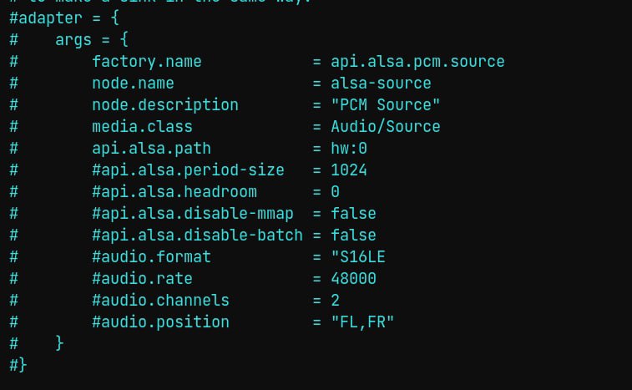
Task: Click the #api.alsa.disable-batch key
Action: (197, 236)
